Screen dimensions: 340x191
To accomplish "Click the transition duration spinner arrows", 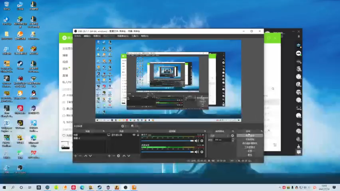I will pos(232,140).
